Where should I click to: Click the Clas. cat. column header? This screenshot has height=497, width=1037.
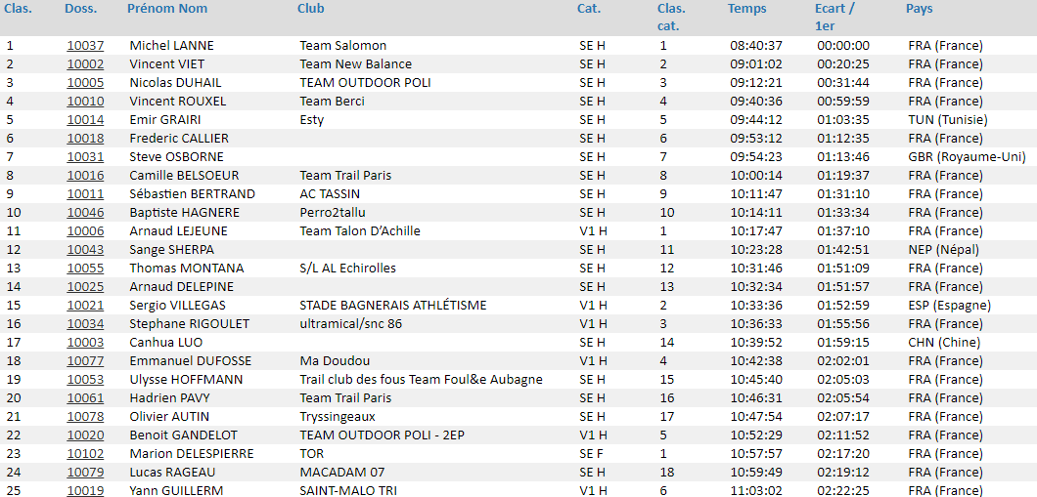[671, 18]
